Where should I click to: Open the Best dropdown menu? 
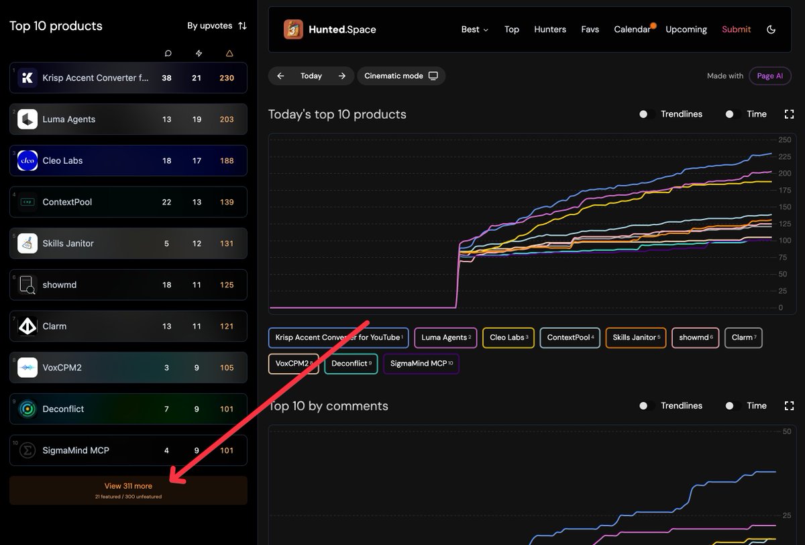pyautogui.click(x=474, y=30)
